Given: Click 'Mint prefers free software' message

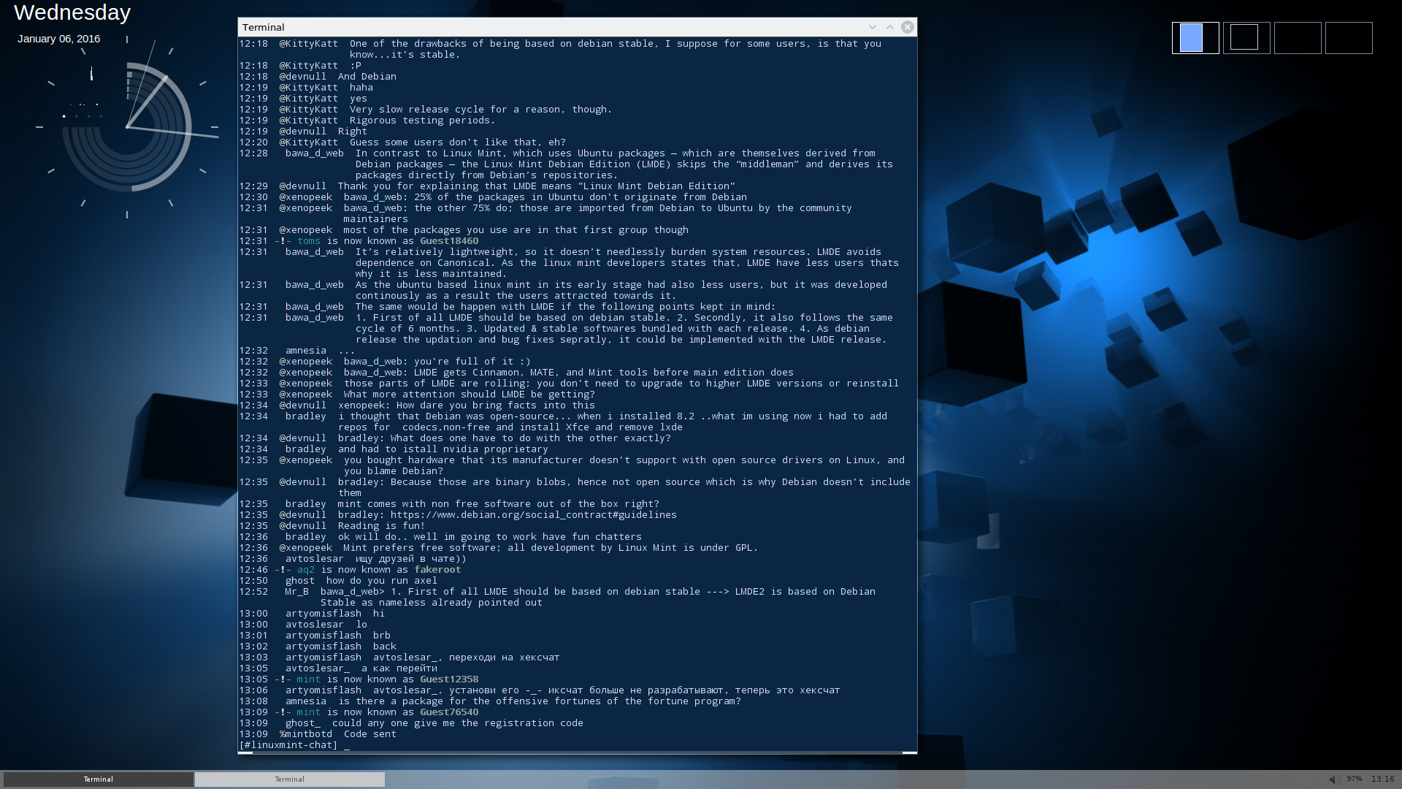Looking at the screenshot, I should pos(551,548).
